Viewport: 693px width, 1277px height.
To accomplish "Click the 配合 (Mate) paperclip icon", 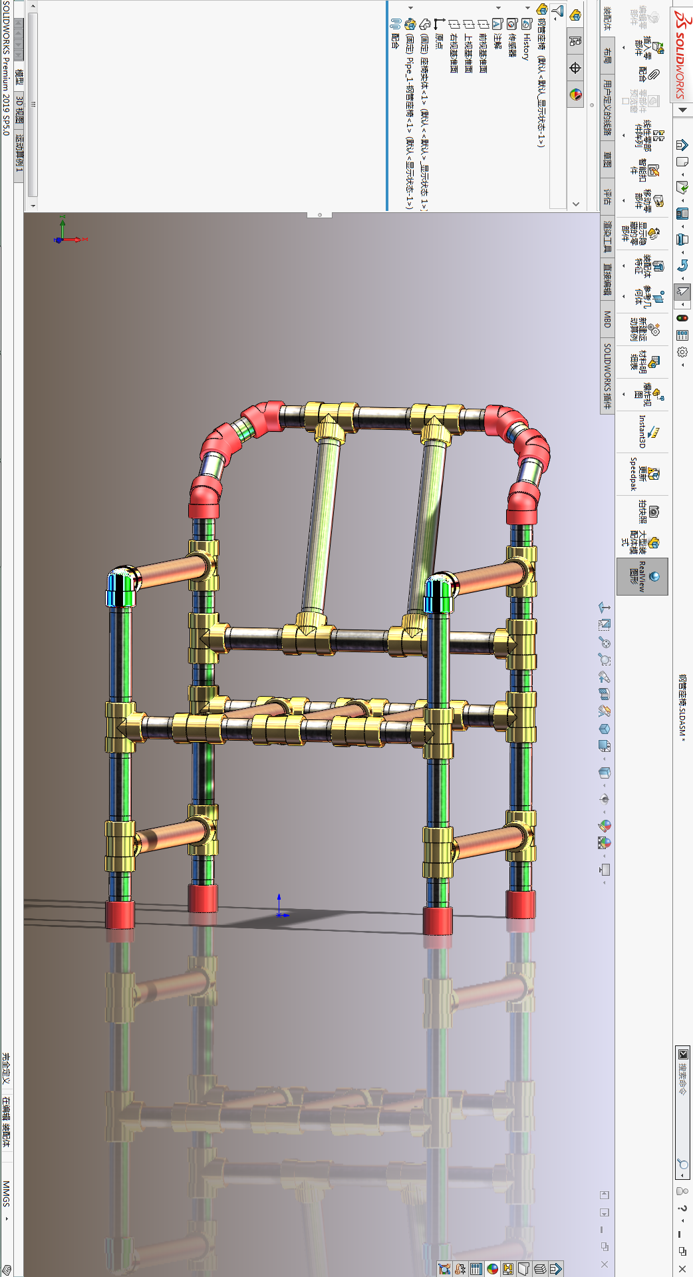I will (654, 74).
